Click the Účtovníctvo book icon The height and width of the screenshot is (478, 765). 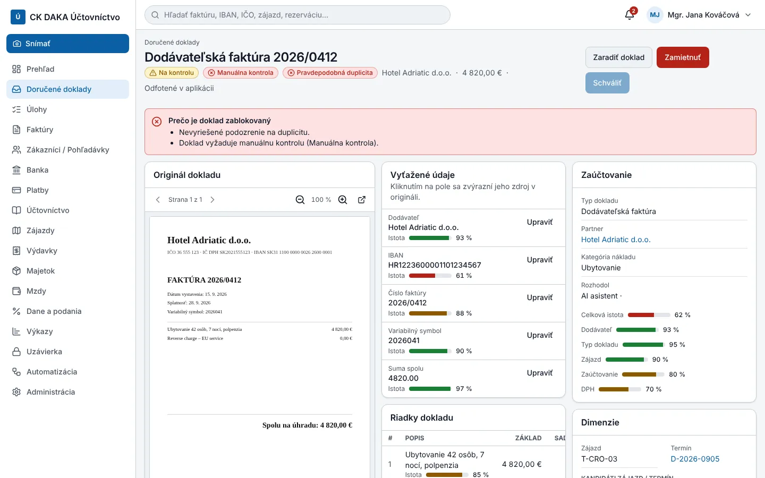click(x=16, y=210)
